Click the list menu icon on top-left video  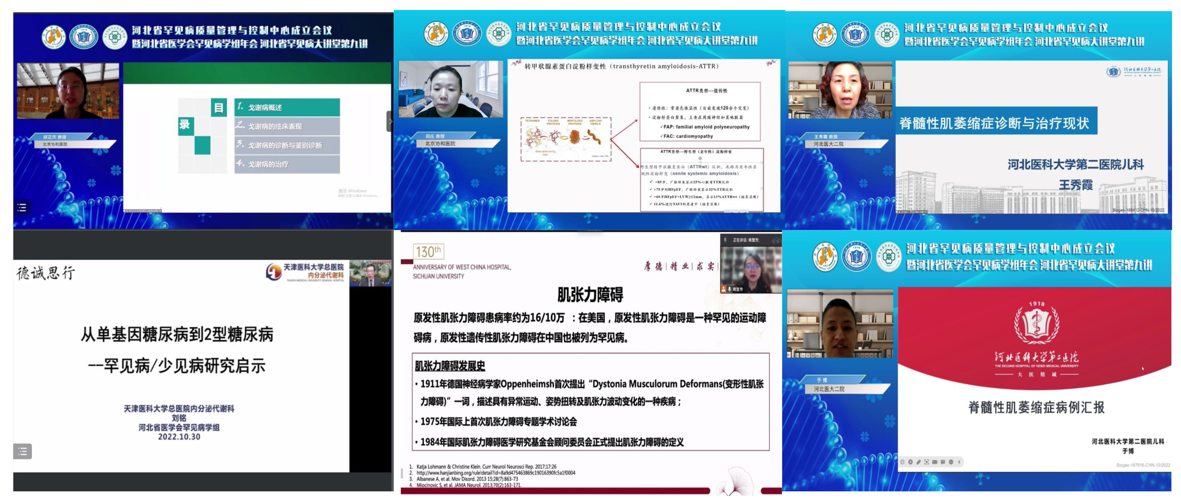(x=21, y=208)
